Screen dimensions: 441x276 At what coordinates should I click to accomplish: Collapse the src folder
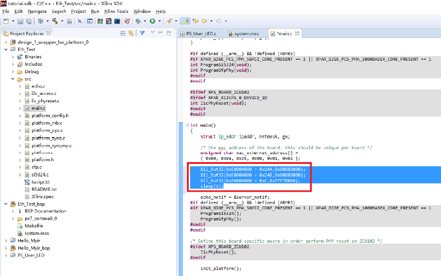(13, 79)
